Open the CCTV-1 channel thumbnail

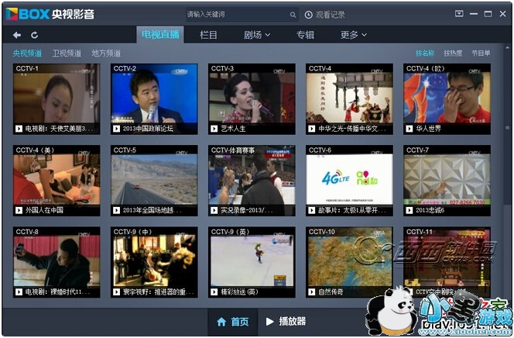point(57,98)
